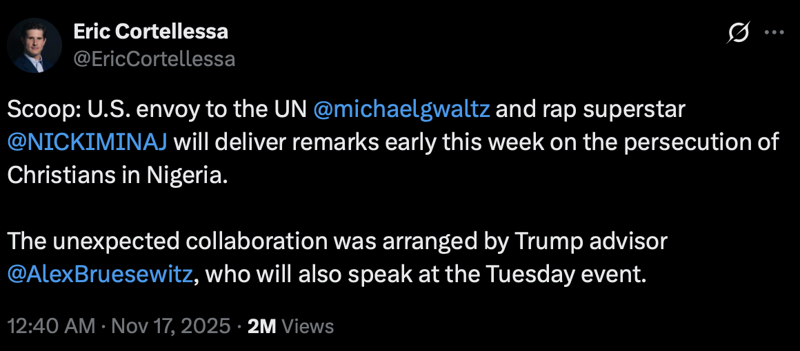800x351 pixels.
Task: View the 2M view count
Action: (261, 326)
